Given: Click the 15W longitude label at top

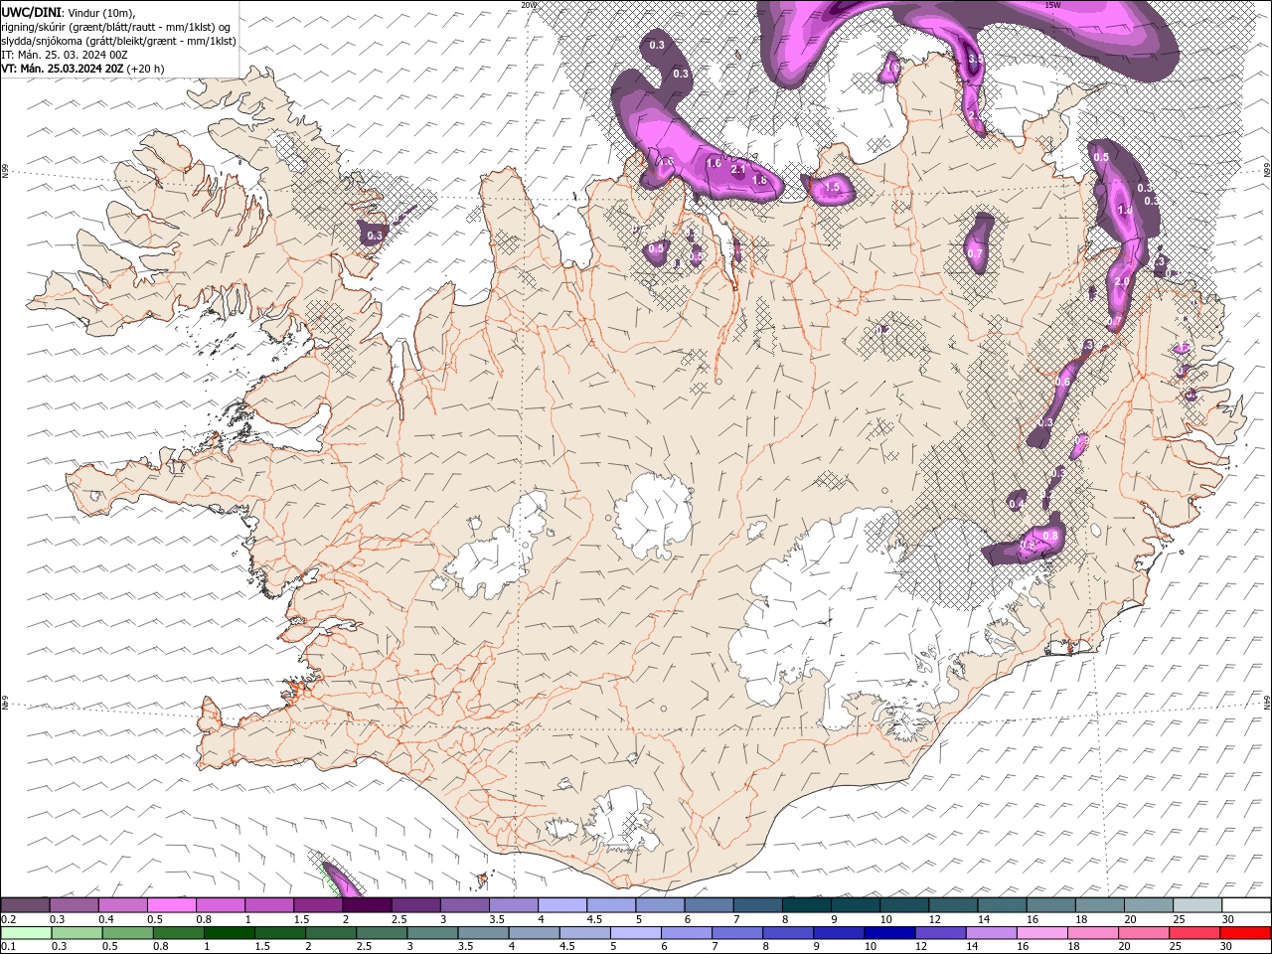Looking at the screenshot, I should (x=1053, y=5).
